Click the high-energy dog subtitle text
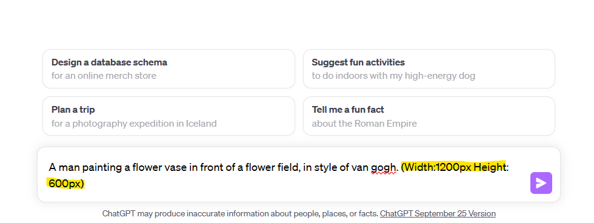 click(393, 76)
